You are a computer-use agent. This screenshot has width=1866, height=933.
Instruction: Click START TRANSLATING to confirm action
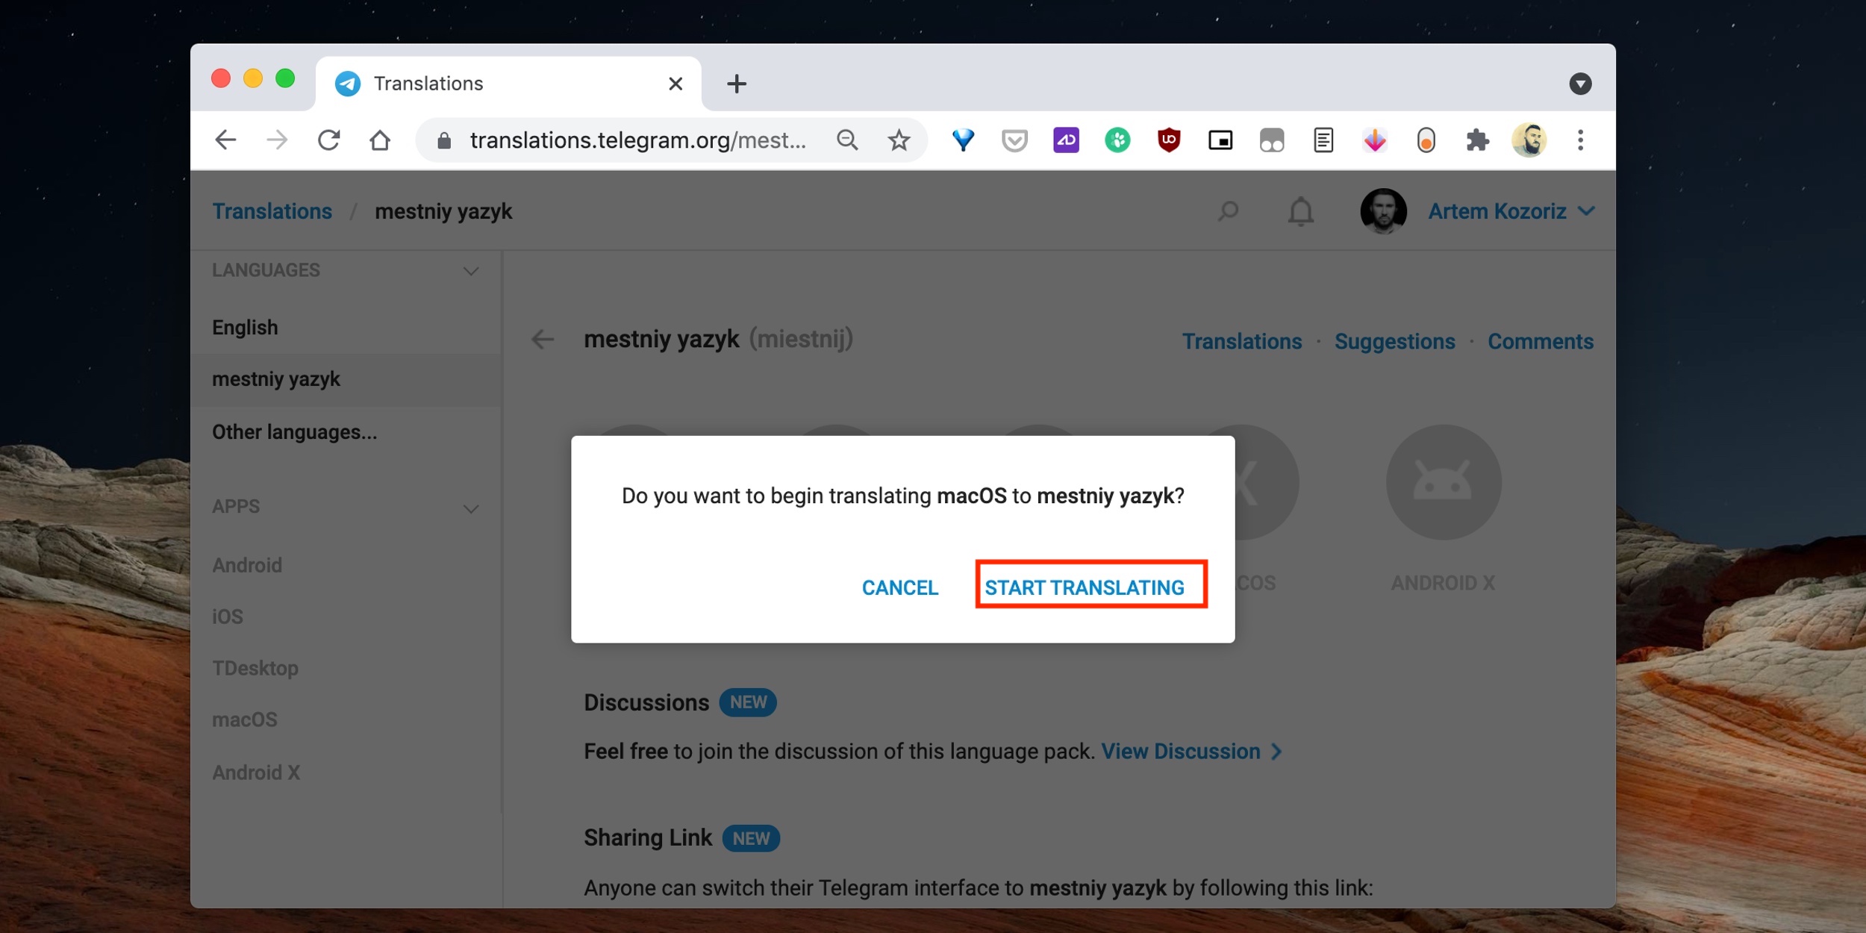(1085, 585)
